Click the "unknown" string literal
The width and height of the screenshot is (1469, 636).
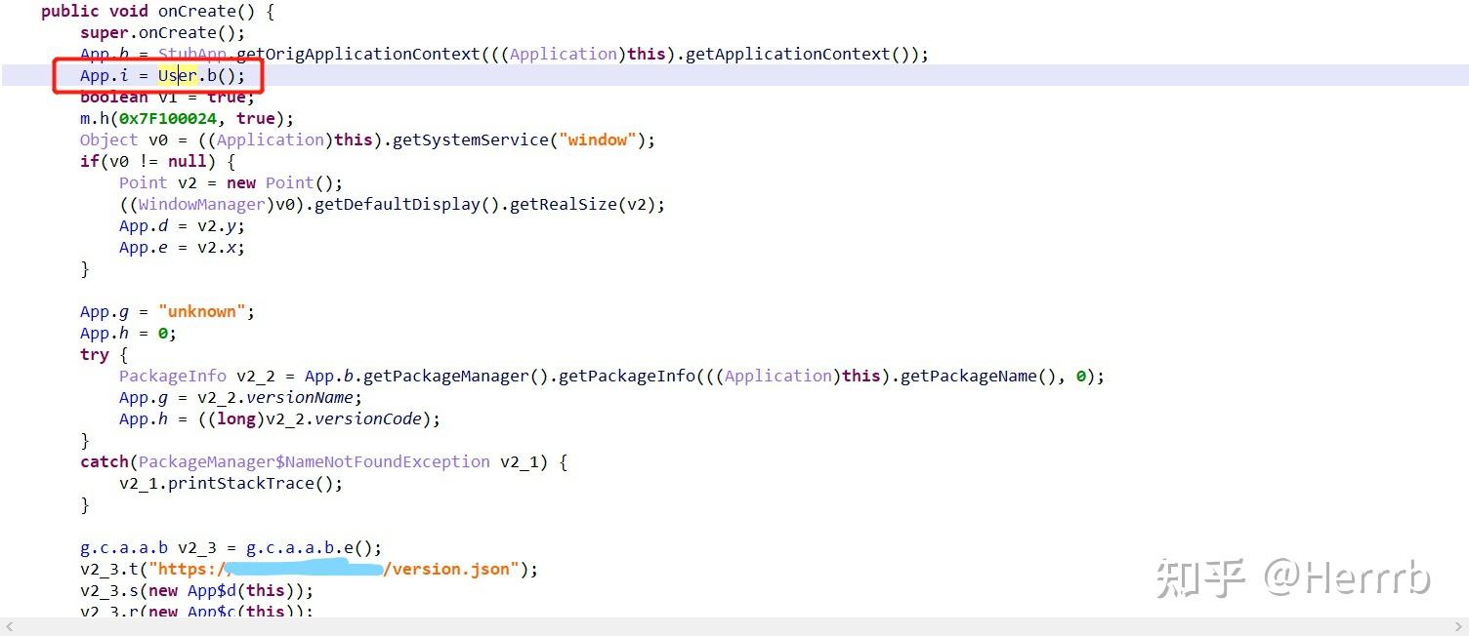pos(201,312)
